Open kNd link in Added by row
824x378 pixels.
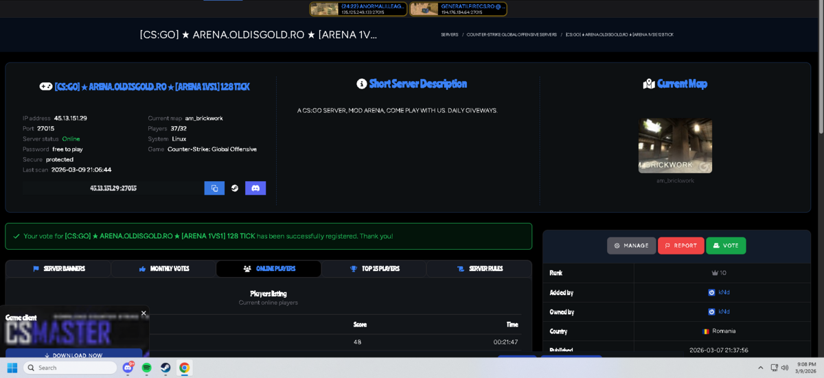(724, 292)
